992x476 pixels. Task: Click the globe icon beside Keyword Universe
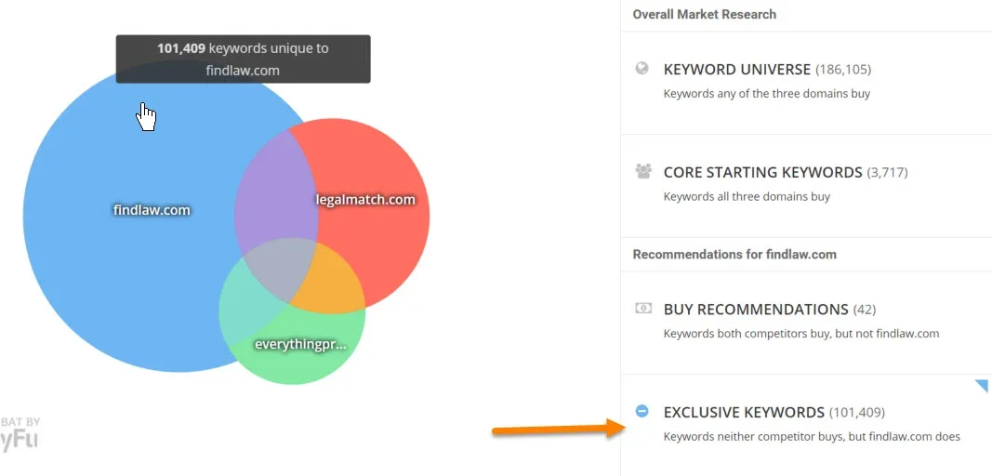click(641, 68)
